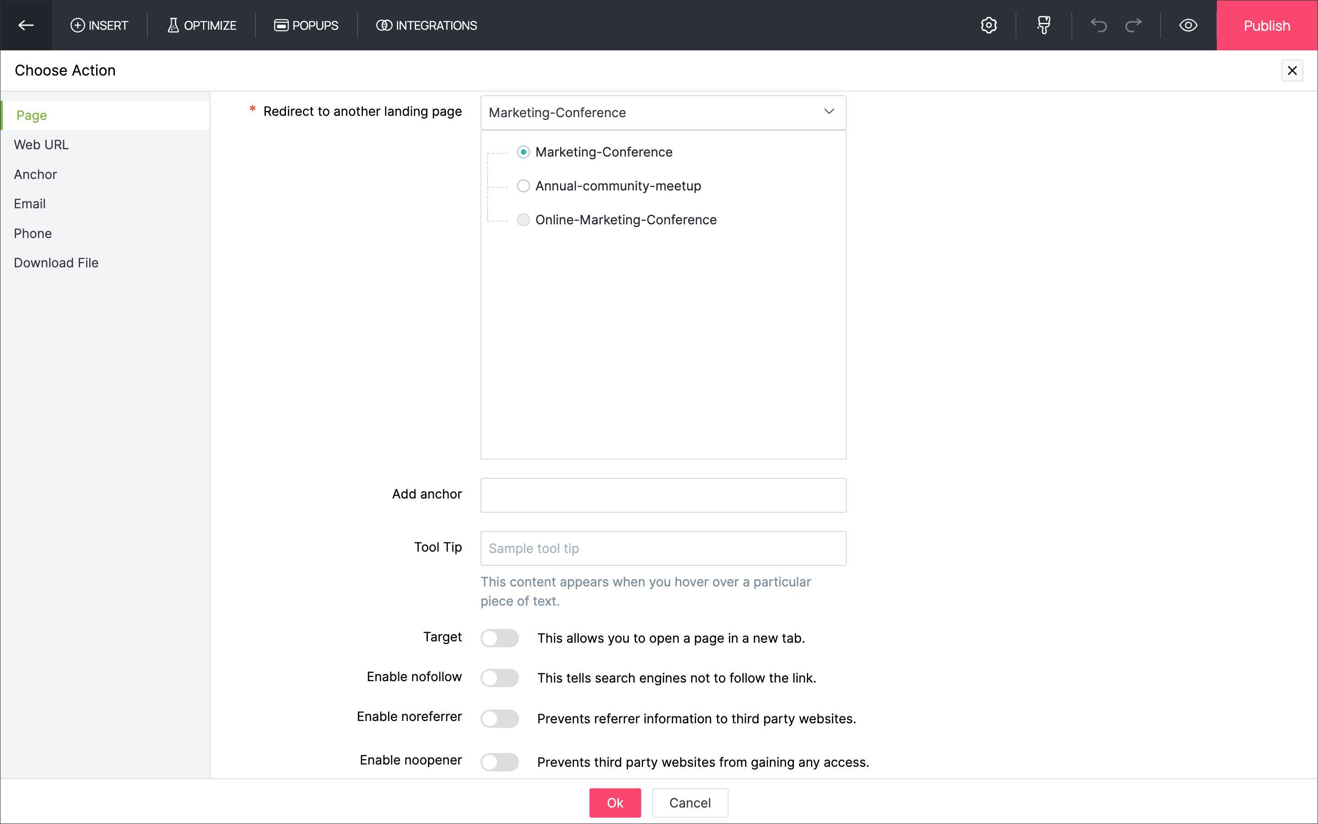Open the paint roller theme icon
This screenshot has width=1318, height=824.
coord(1043,25)
